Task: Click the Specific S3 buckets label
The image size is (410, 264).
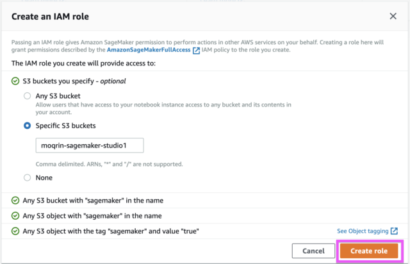Action: (65, 126)
